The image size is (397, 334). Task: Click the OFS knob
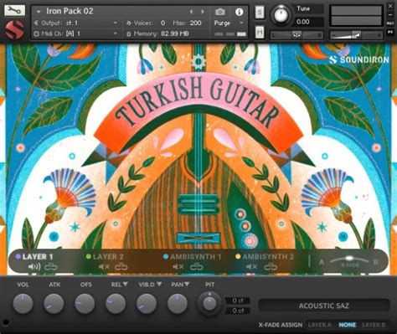85,303
